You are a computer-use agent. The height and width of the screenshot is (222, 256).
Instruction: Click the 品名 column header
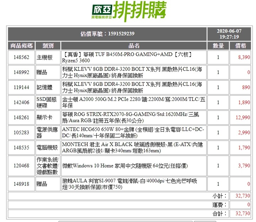[x=134, y=46]
